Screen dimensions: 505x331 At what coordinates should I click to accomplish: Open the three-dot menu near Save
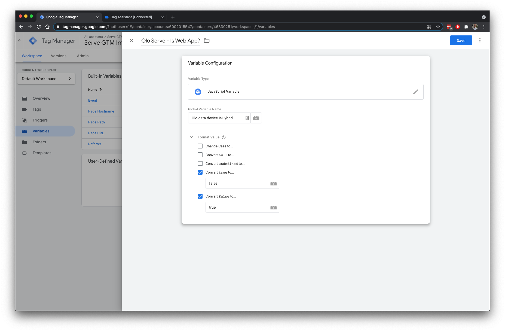tap(480, 40)
